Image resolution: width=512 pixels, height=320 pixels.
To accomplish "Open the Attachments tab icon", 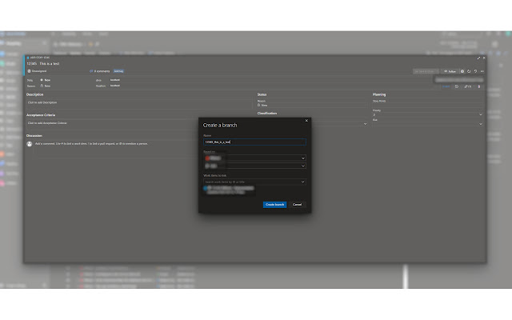I will (479, 86).
